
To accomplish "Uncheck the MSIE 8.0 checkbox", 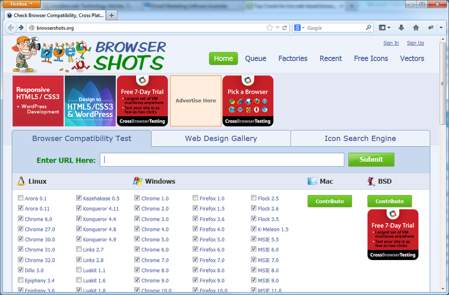I will click(x=253, y=269).
